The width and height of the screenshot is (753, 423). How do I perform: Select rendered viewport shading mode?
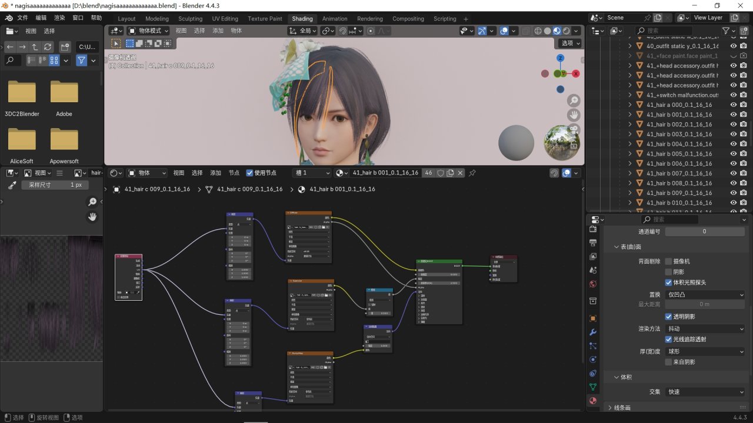click(566, 31)
